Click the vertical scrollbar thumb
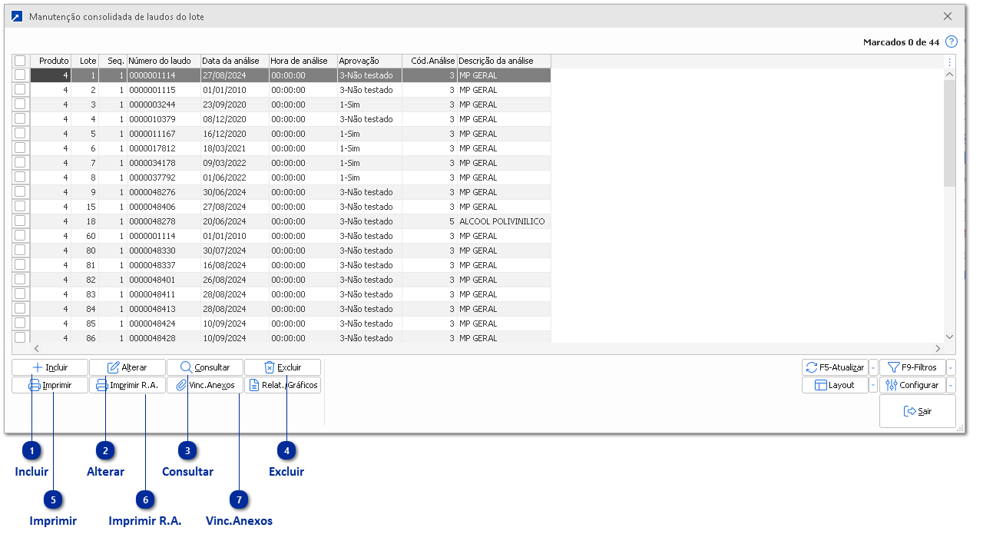 949,133
